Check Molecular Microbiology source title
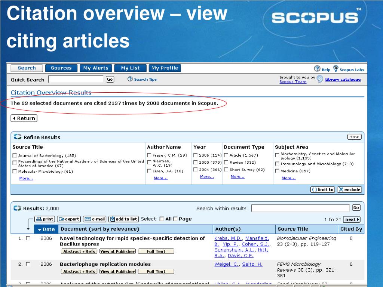Image resolution: width=383 pixels, height=287 pixels. (15, 172)
